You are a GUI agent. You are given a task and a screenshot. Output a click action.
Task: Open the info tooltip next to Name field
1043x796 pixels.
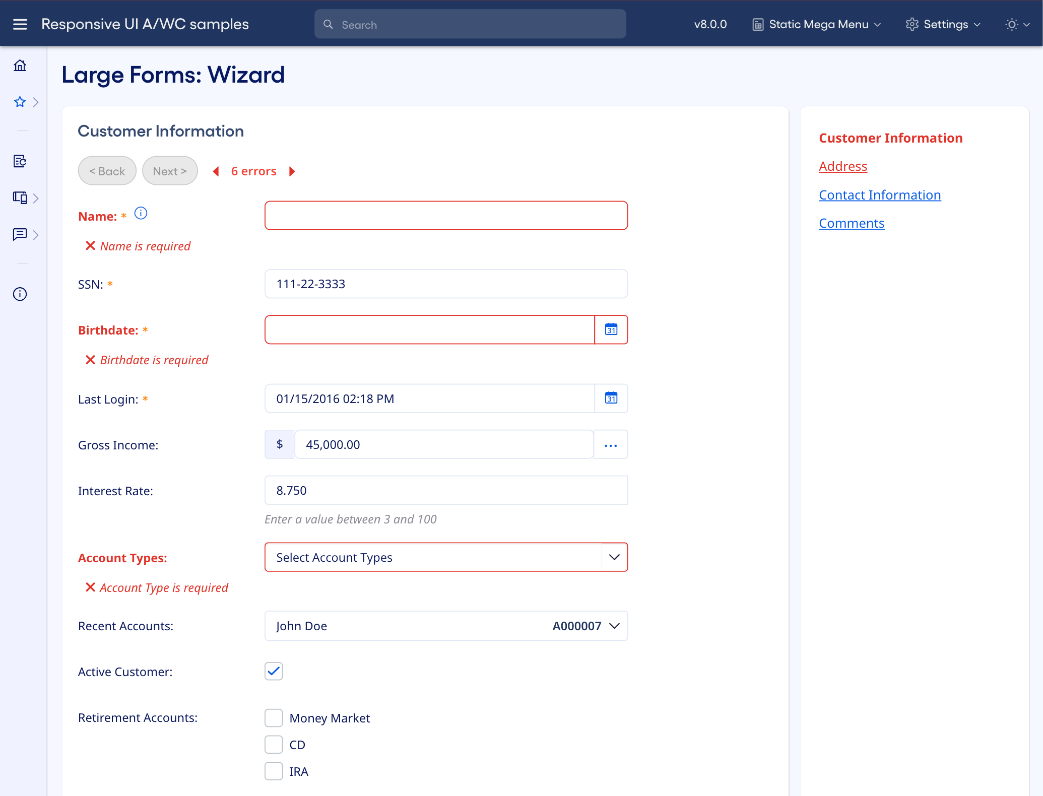point(141,213)
